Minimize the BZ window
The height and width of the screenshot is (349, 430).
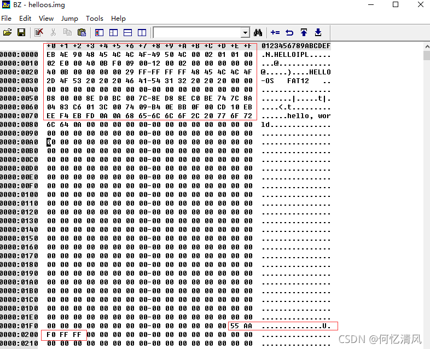pyautogui.click(x=371, y=5)
